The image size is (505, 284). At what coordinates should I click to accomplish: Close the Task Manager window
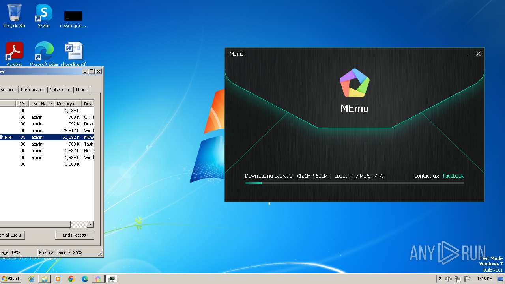[x=99, y=71]
